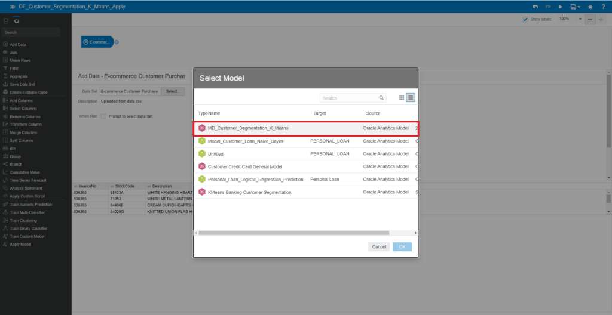Click the zoom in plus button
The width and height of the screenshot is (612, 315).
click(x=601, y=20)
